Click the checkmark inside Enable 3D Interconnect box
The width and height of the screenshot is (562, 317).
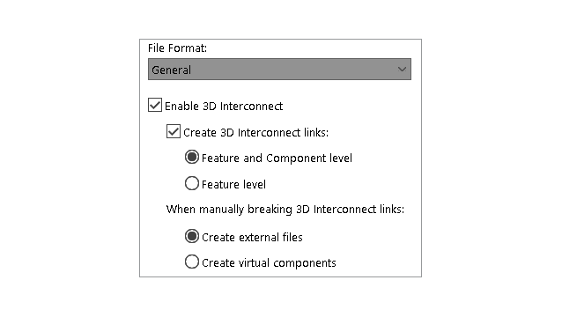[x=155, y=105]
